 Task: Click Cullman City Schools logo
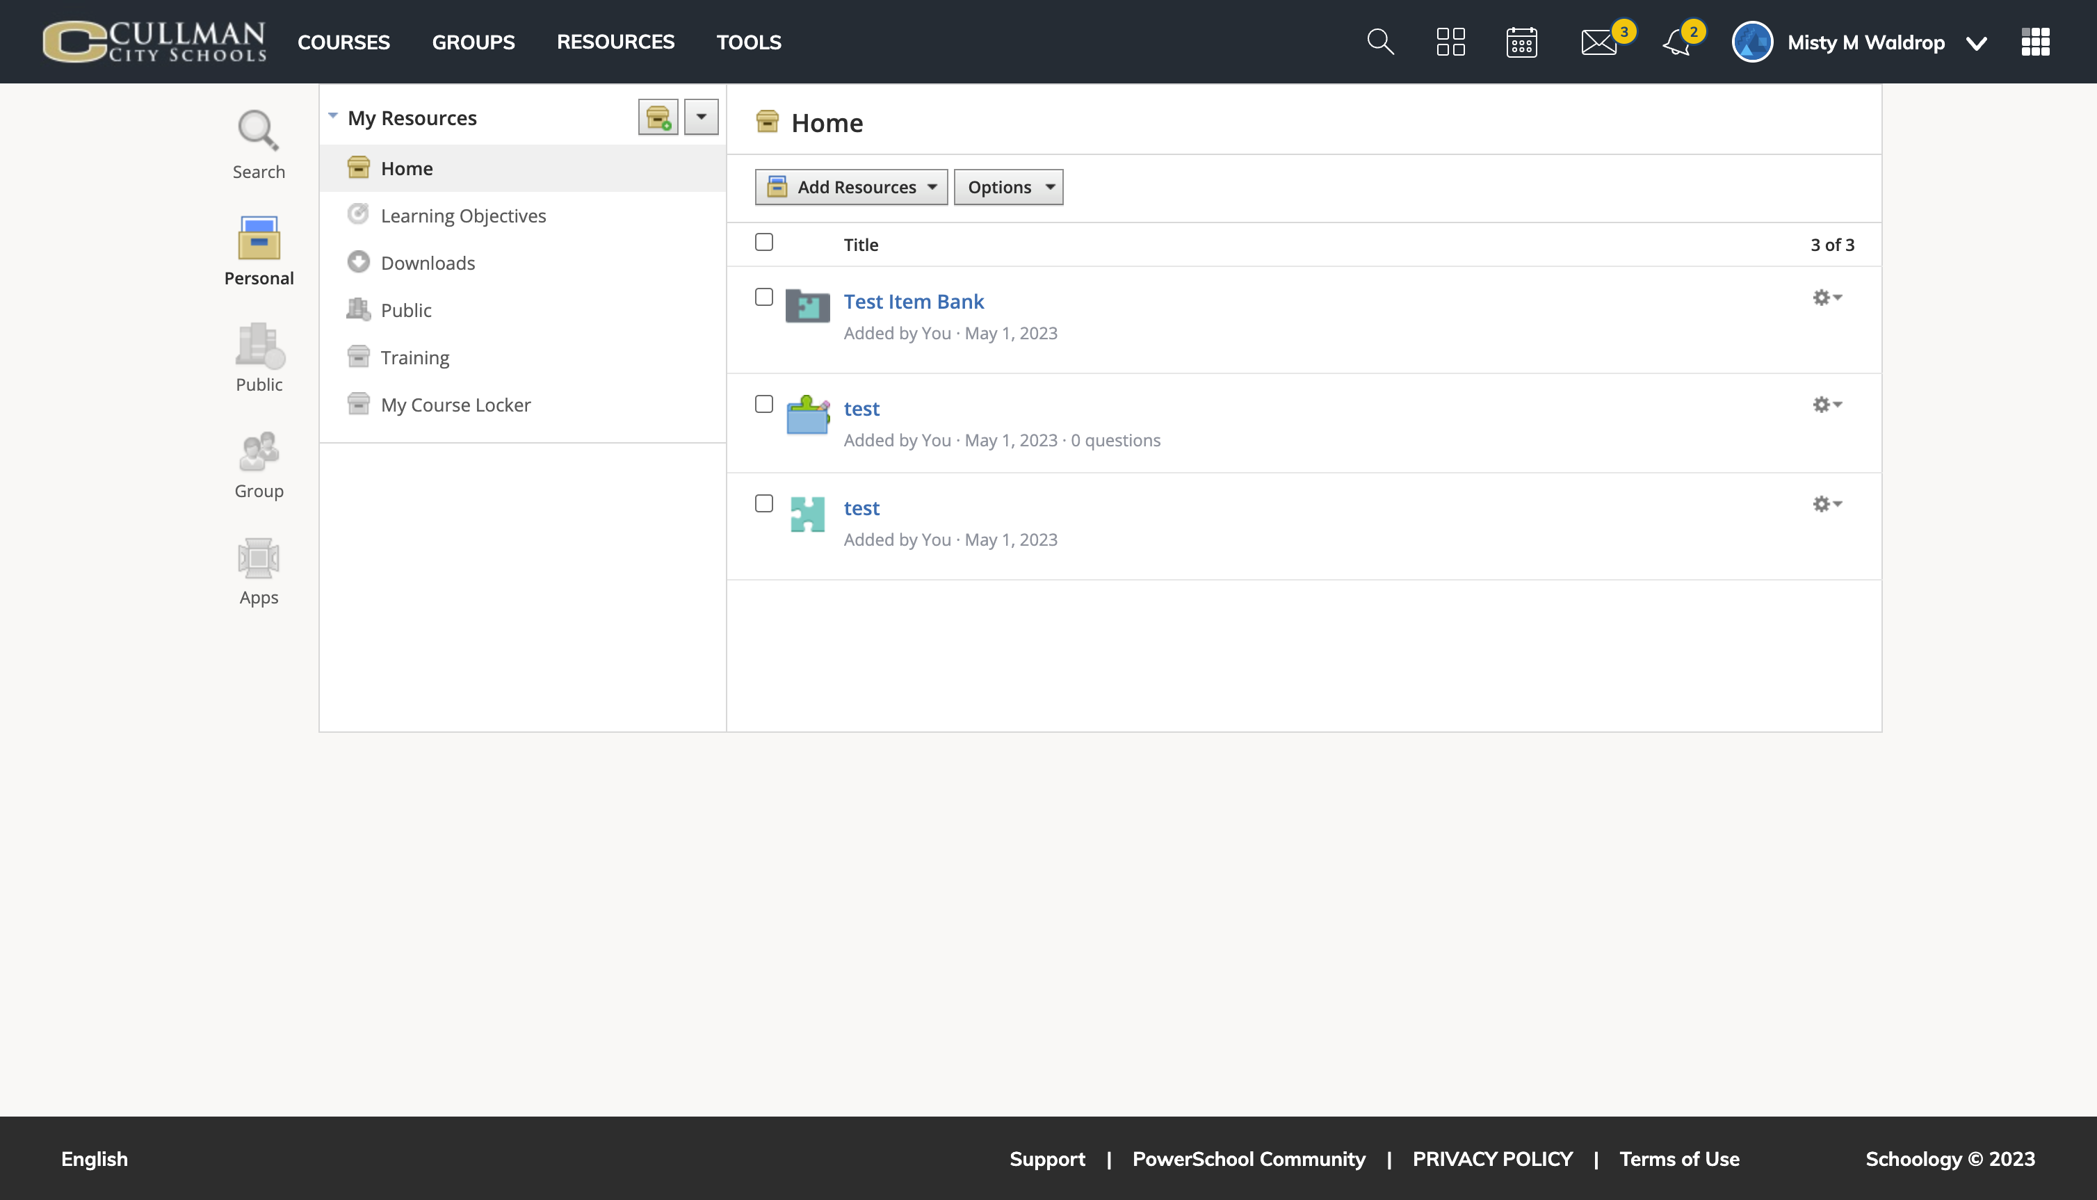coord(154,42)
